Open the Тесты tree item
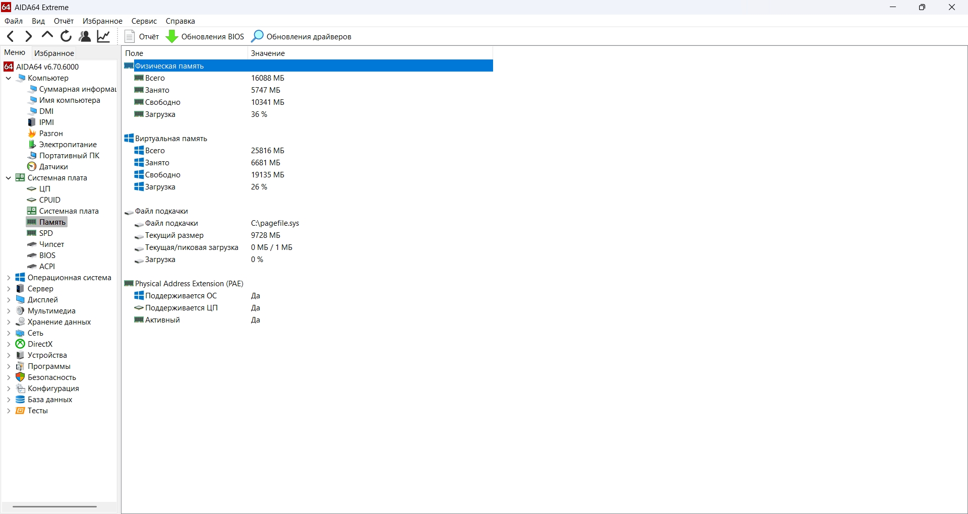This screenshot has height=514, width=968. (x=32, y=411)
